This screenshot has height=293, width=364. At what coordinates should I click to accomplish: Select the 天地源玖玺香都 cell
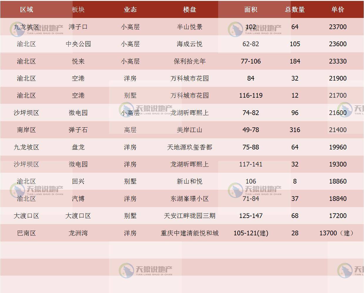[x=190, y=147]
